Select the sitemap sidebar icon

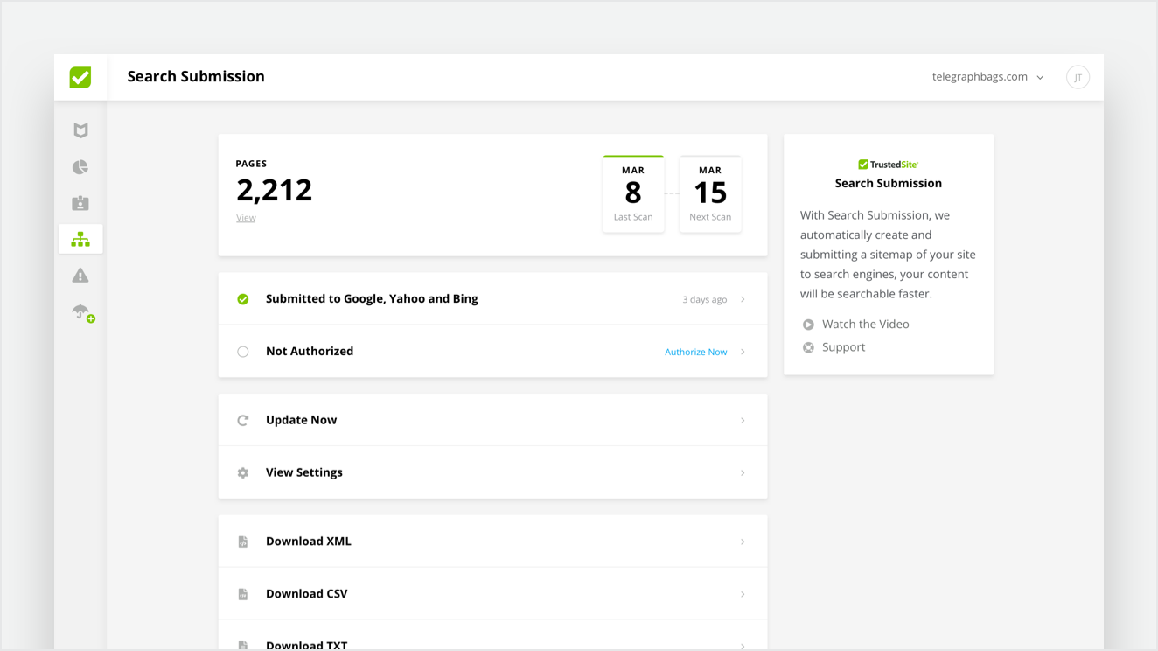click(x=80, y=239)
